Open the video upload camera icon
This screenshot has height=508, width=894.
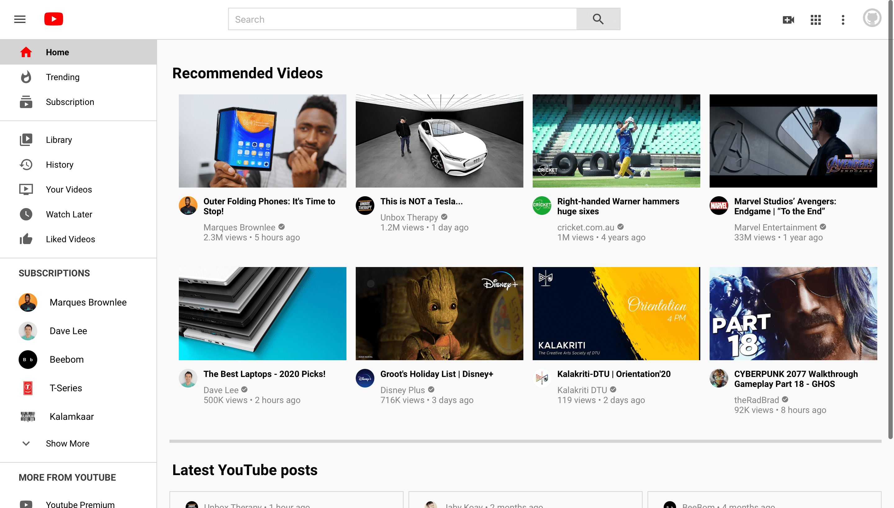click(788, 20)
